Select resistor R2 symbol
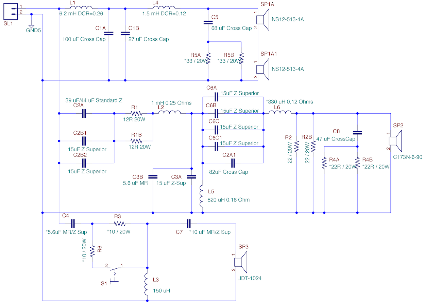 296,146
